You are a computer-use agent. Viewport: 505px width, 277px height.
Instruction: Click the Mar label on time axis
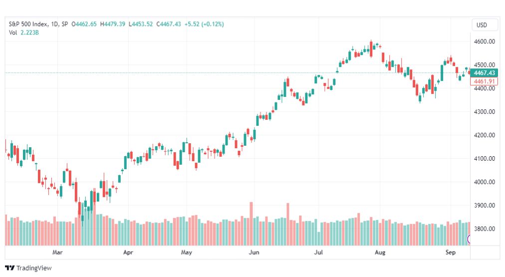pos(57,252)
